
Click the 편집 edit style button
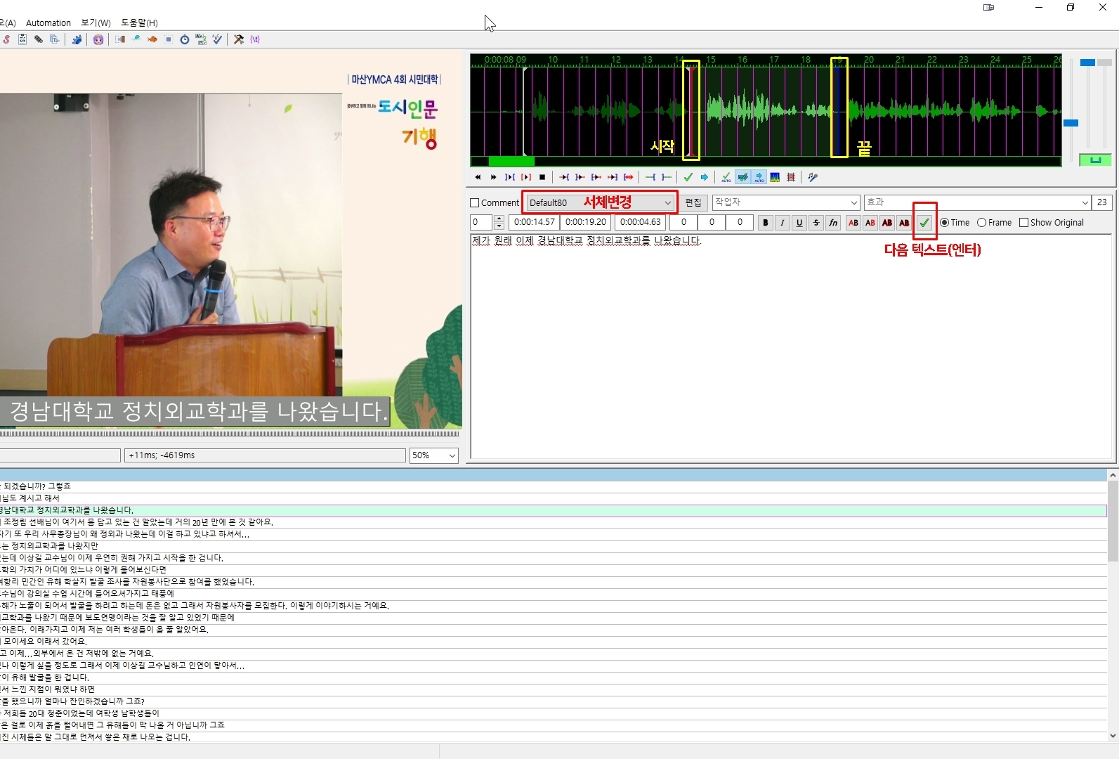click(x=693, y=202)
